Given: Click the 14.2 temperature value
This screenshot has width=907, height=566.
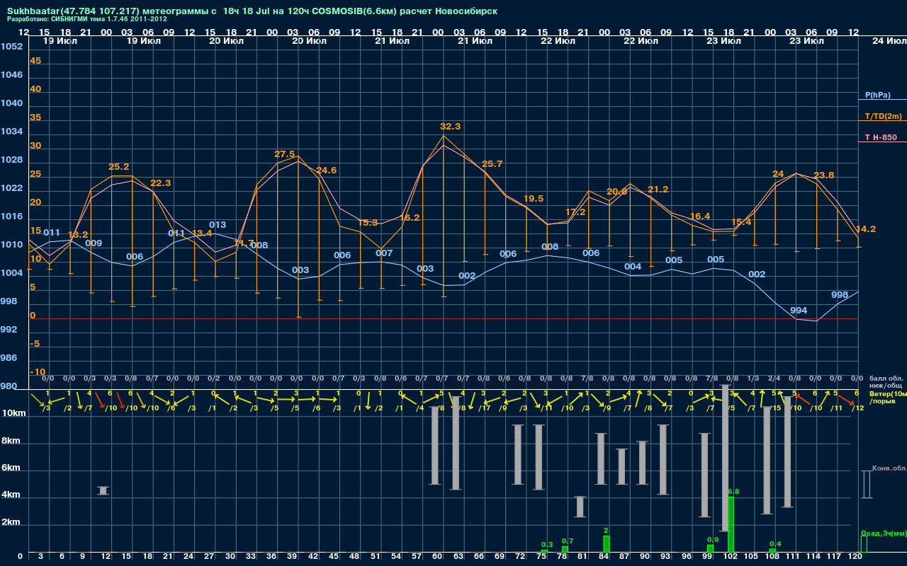Looking at the screenshot, I should click(866, 229).
